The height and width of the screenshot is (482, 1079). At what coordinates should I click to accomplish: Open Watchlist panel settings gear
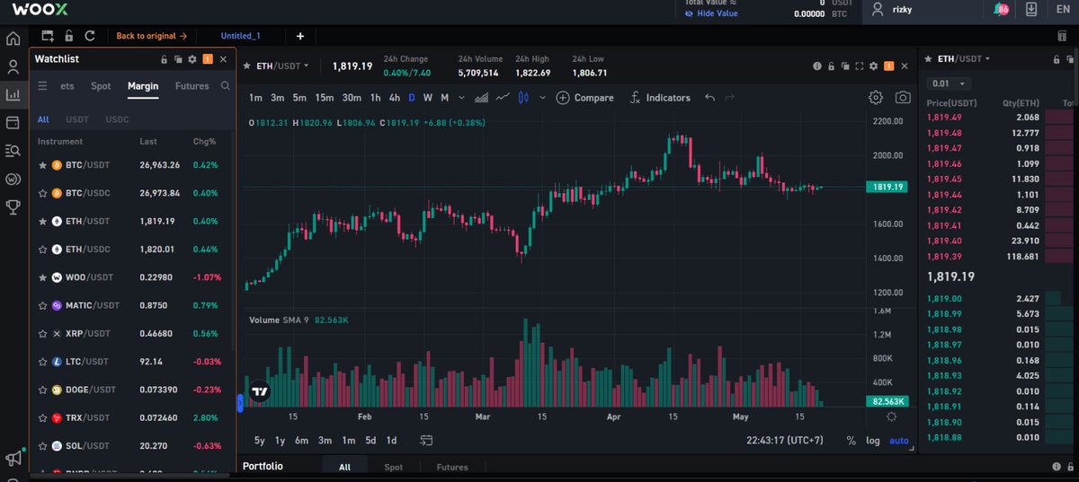pos(192,59)
